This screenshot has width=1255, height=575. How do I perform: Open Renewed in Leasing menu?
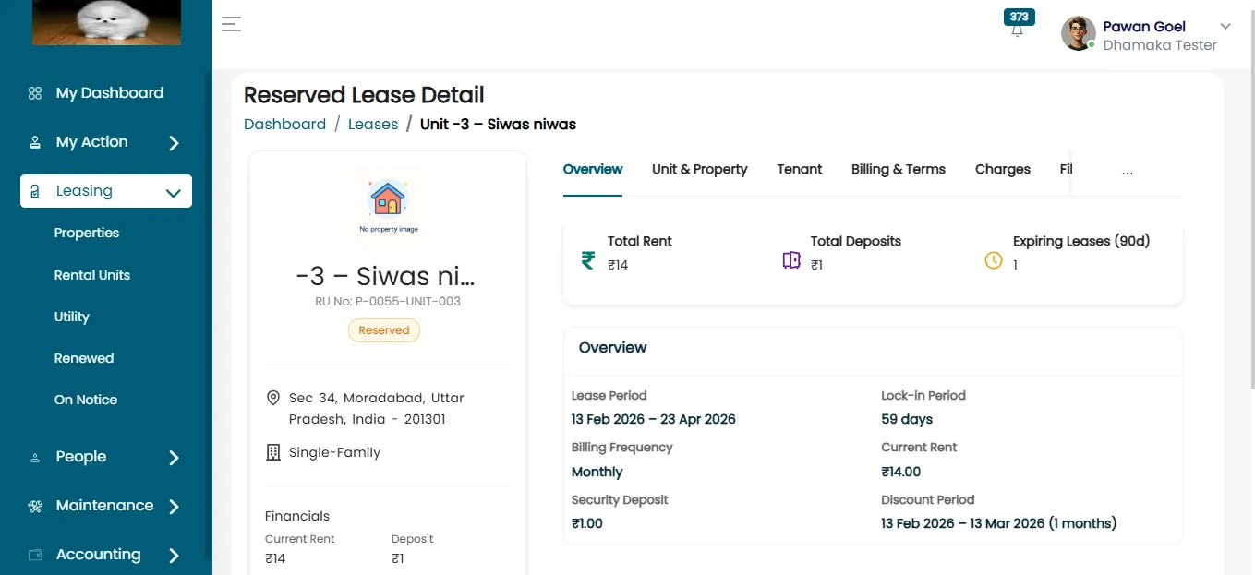[84, 358]
